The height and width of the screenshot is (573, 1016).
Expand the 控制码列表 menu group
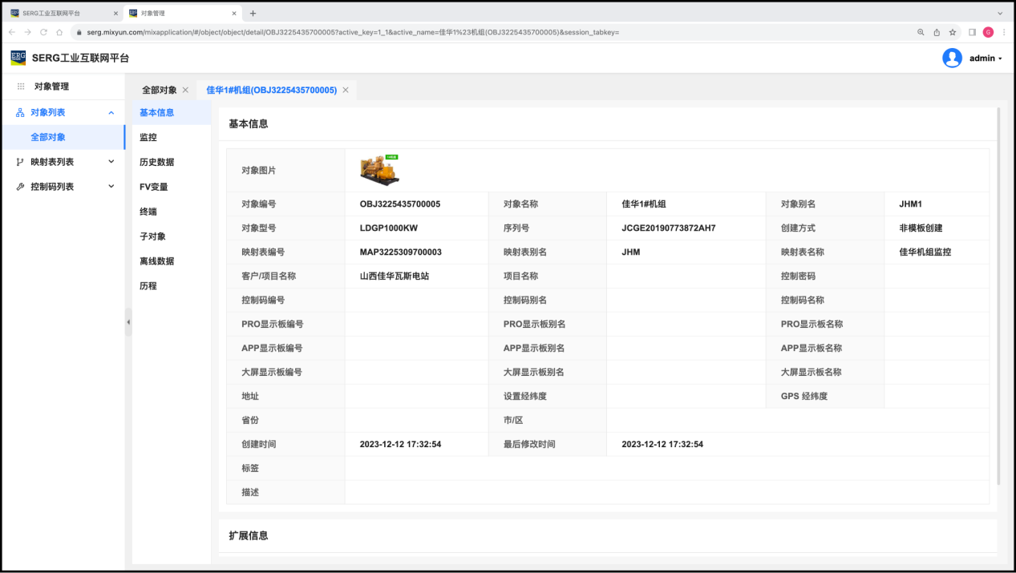coord(111,187)
